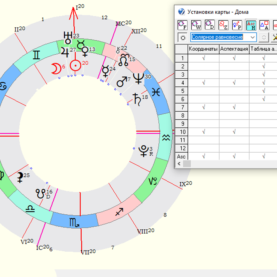Uncheck Аспектация for house 1
This screenshot has height=277, width=277.
point(234,58)
